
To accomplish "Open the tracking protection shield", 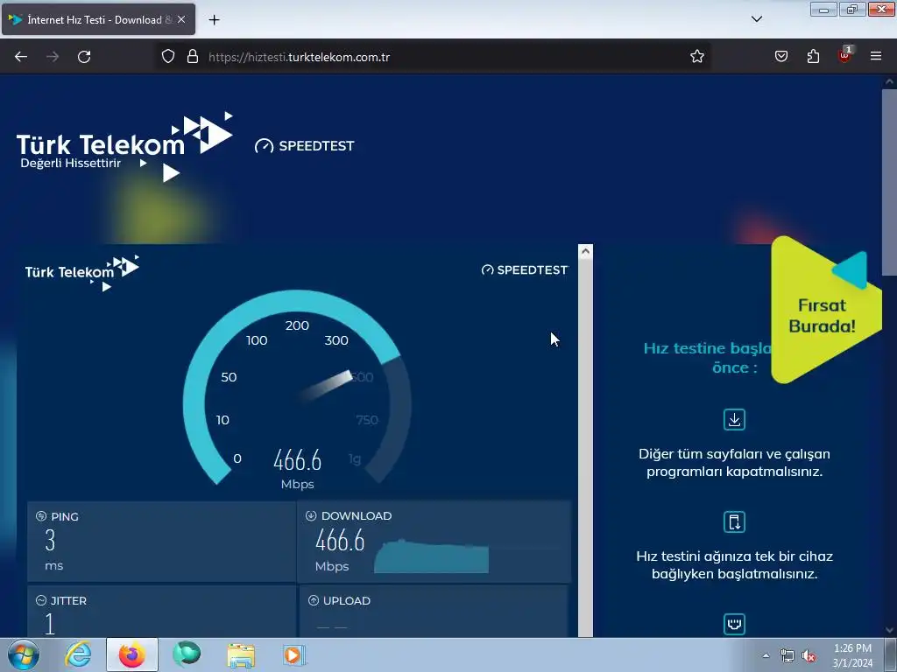I will [167, 57].
